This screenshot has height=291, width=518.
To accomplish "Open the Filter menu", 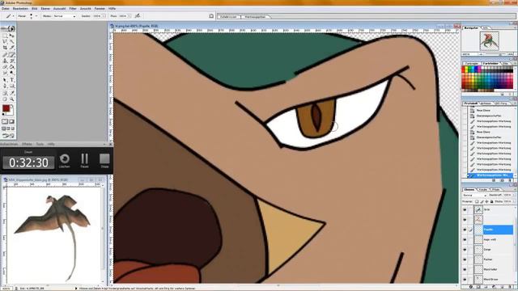I will [73, 8].
